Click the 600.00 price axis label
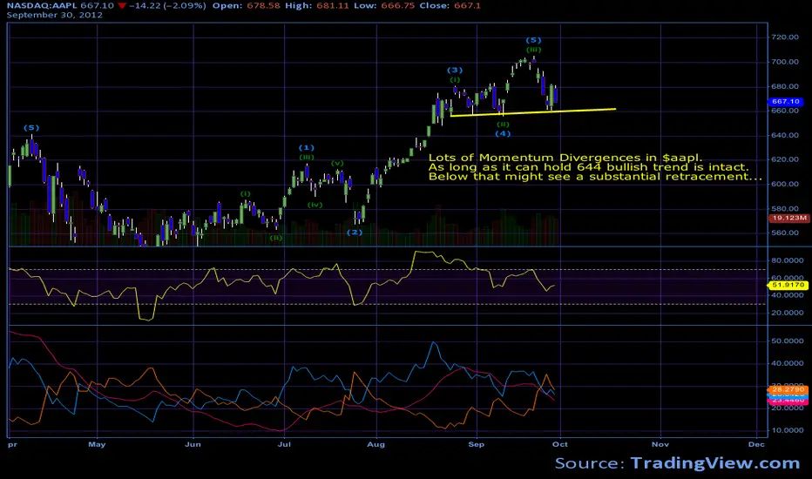 (785, 184)
